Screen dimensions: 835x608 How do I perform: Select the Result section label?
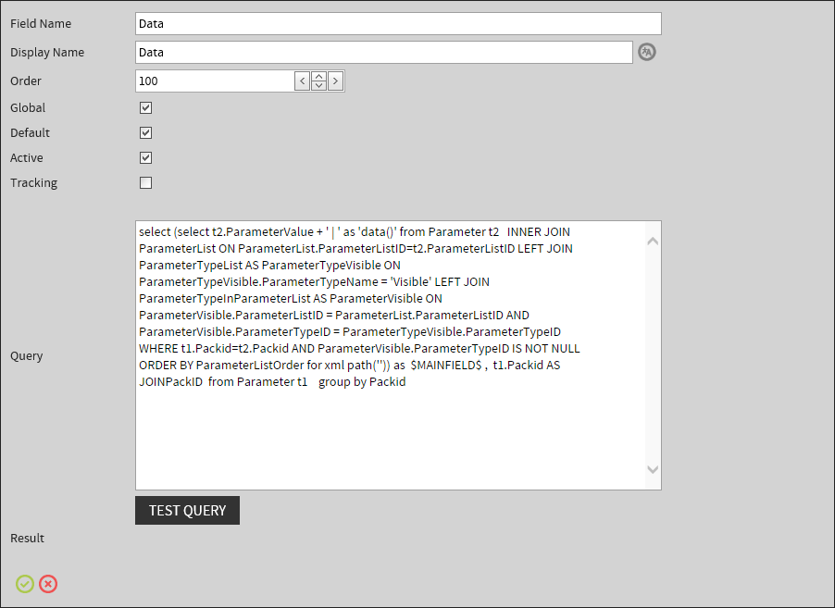tap(27, 538)
